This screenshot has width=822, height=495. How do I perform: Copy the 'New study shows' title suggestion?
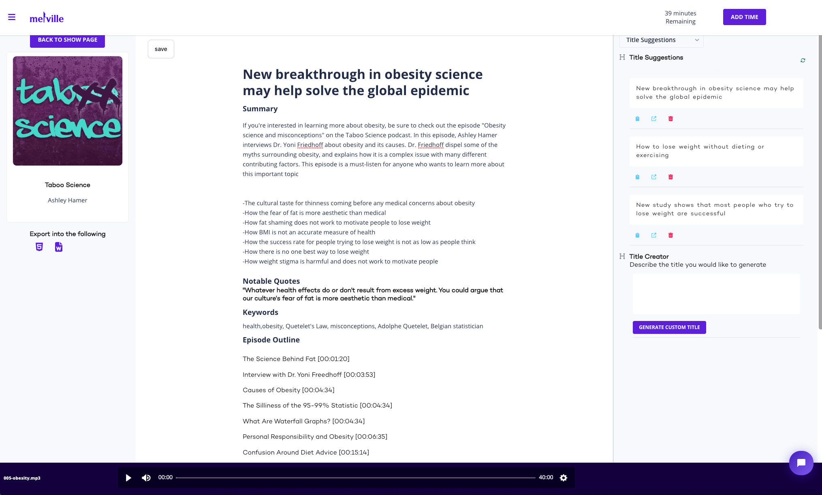(x=637, y=235)
